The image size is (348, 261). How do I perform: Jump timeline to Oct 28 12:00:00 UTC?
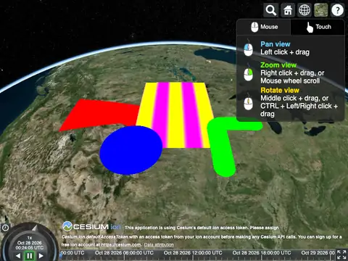click(x=193, y=253)
